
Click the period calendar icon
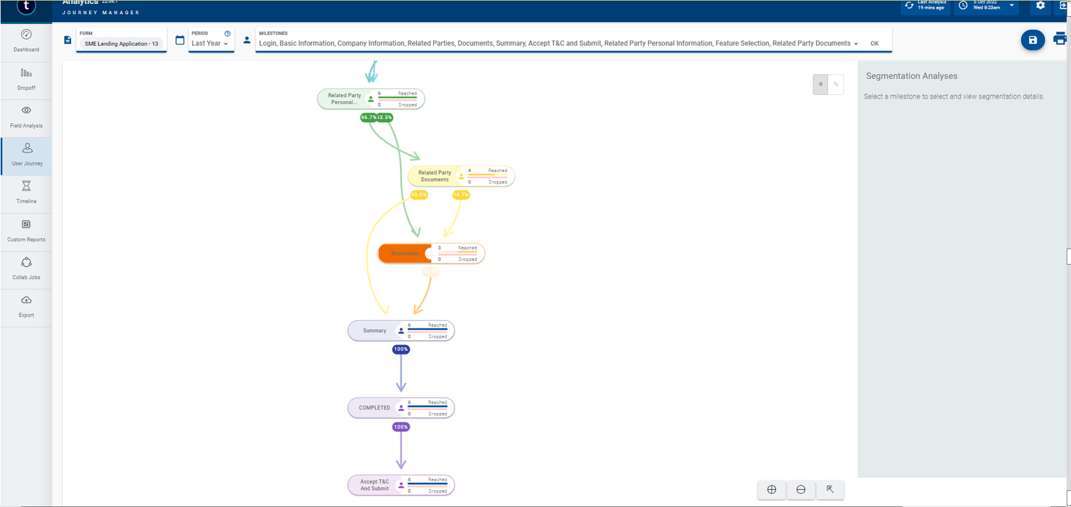click(x=180, y=40)
